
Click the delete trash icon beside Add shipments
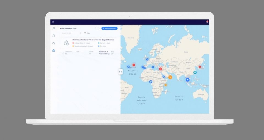point(95,29)
